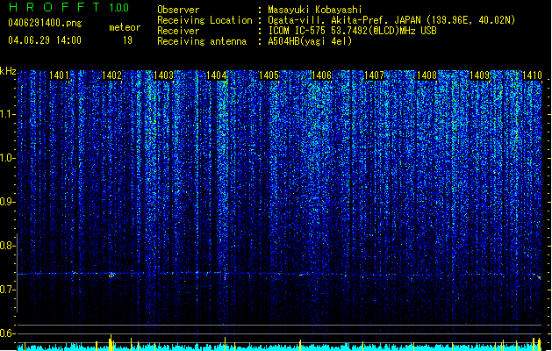Click the 'Receiving antenna' label
Viewport: 552px width, 351px height.
pos(202,41)
